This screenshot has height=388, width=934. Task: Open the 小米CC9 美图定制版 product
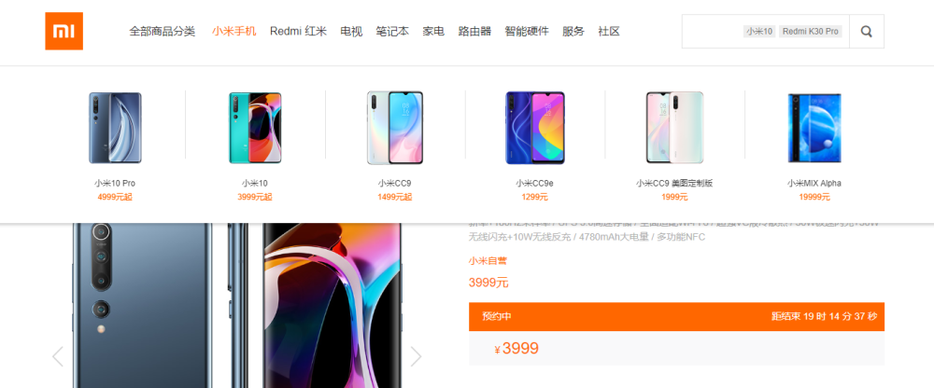coord(674,128)
